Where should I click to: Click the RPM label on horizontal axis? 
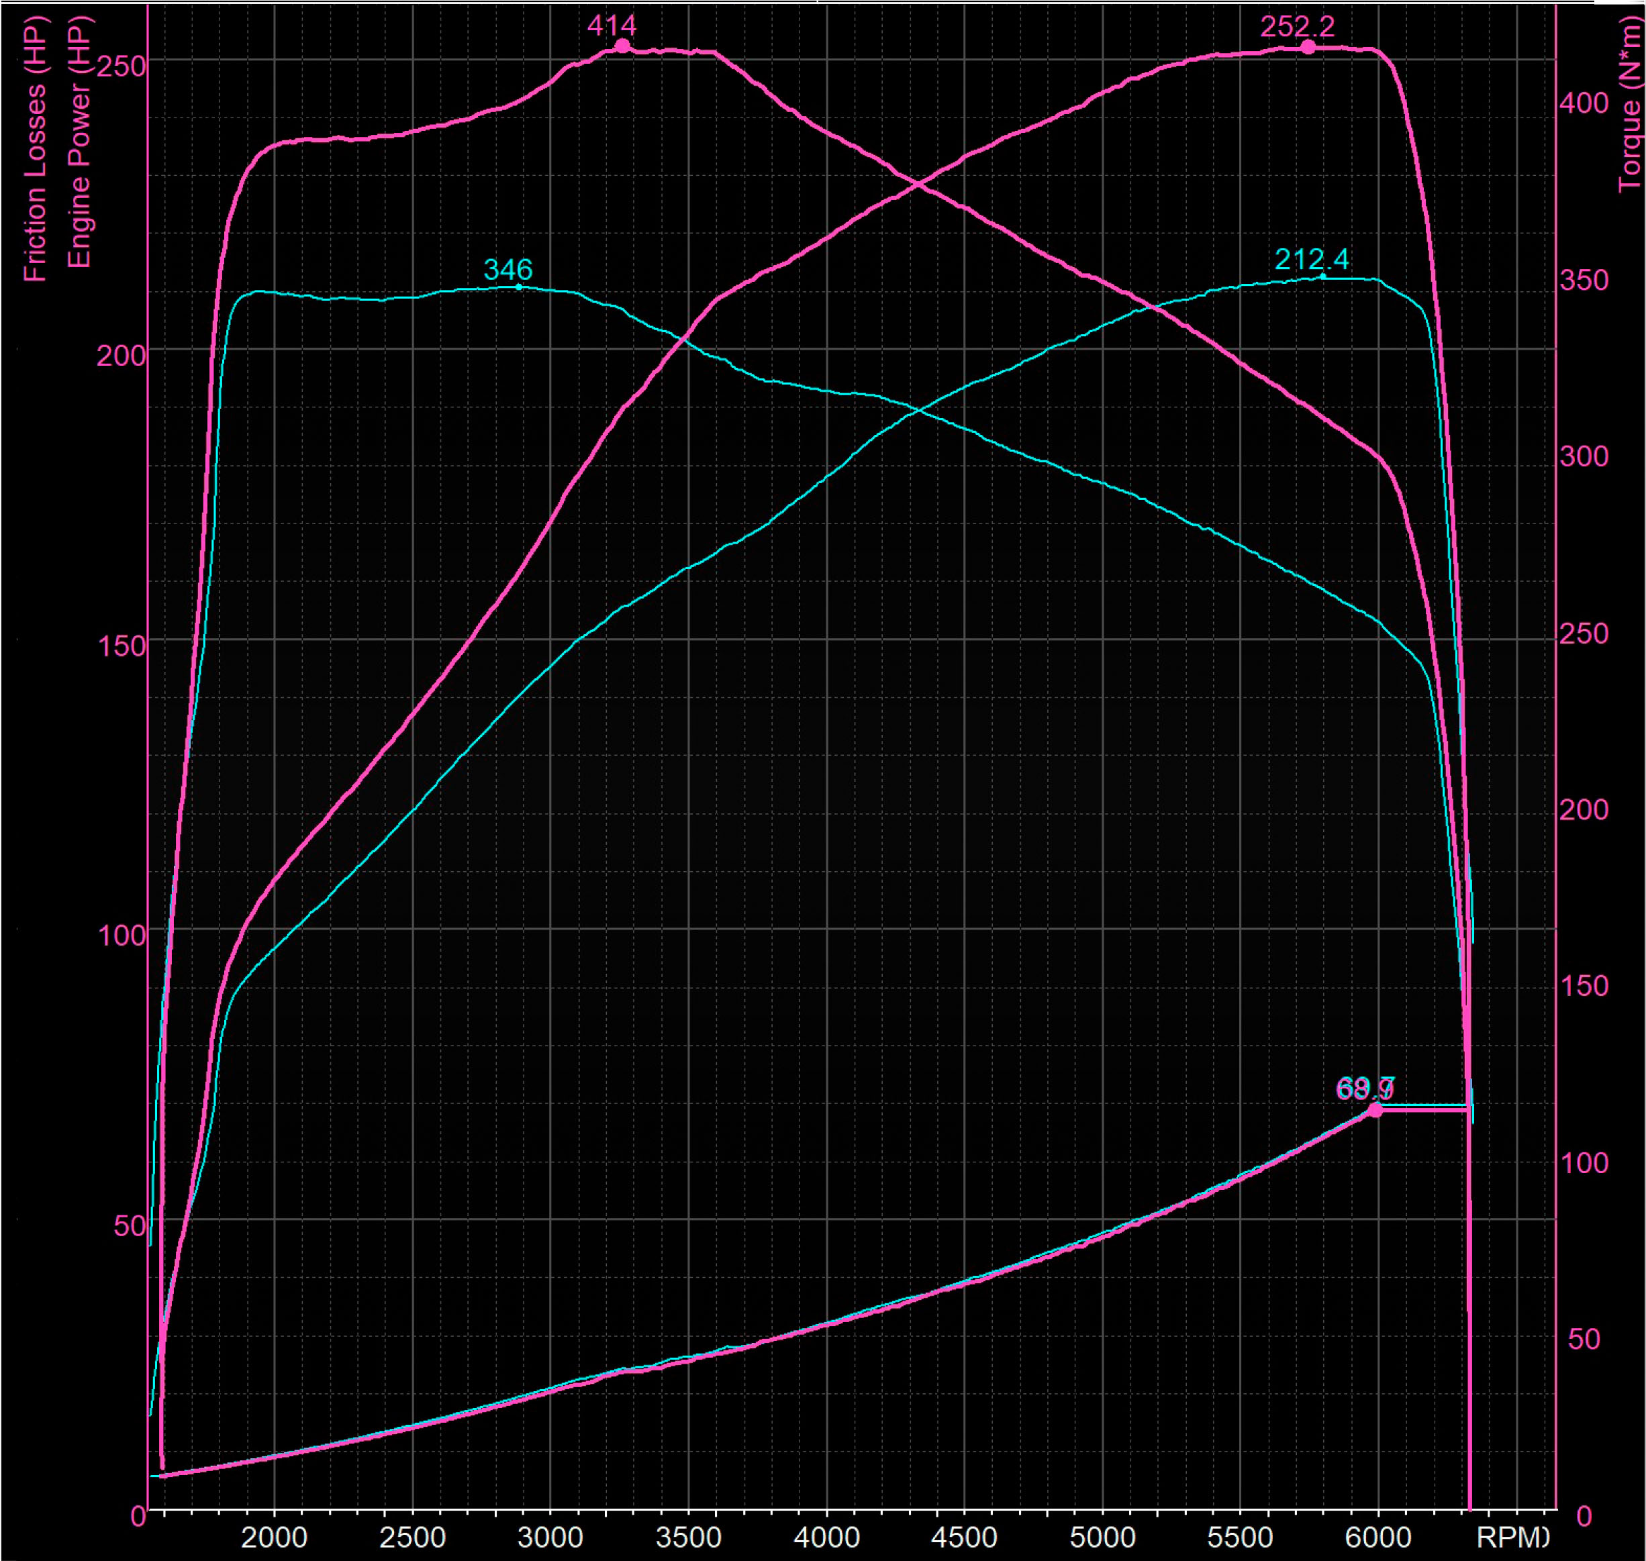pyautogui.click(x=1512, y=1536)
